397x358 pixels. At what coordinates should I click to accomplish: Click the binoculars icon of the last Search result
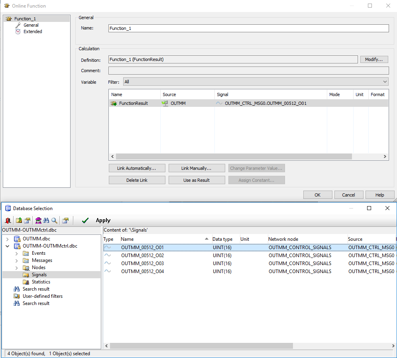(17, 303)
